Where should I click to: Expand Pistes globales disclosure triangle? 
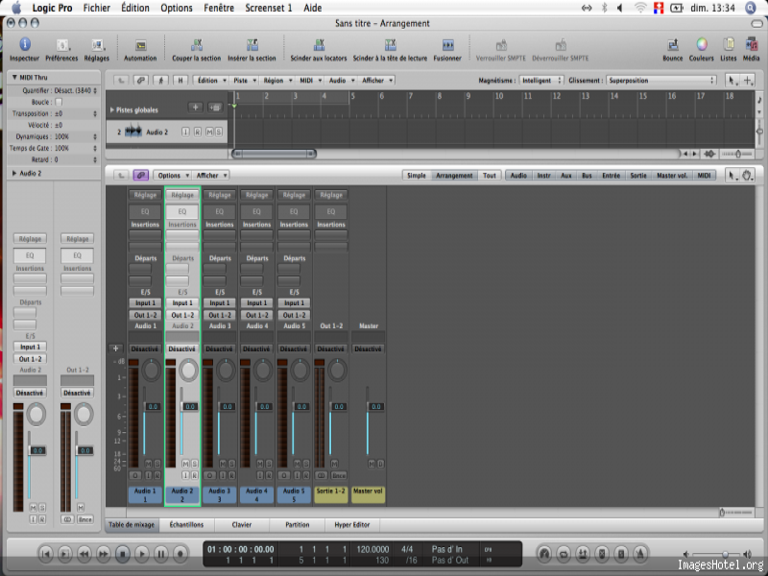(112, 109)
